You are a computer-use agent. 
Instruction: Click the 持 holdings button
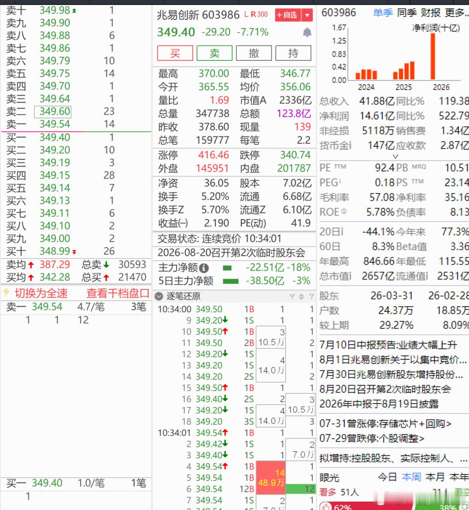click(293, 53)
